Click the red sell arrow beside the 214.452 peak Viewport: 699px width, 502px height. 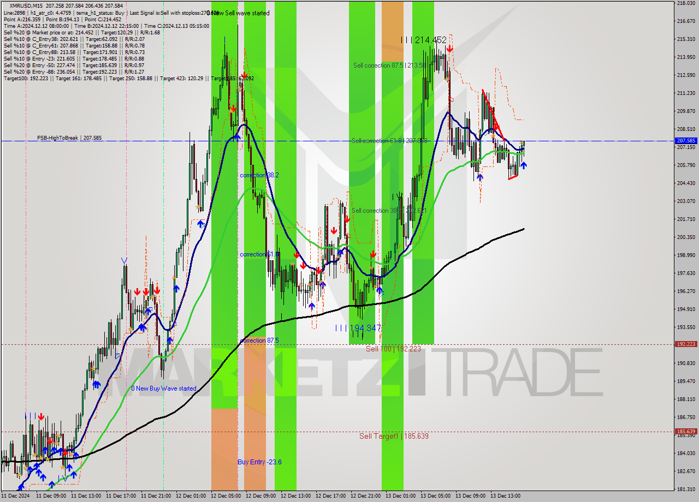click(x=449, y=49)
